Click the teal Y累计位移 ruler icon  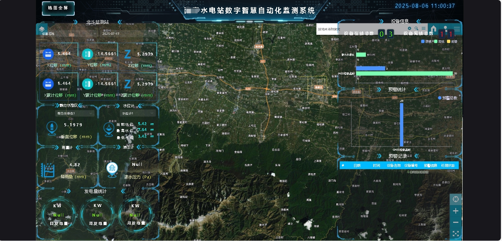(88, 84)
